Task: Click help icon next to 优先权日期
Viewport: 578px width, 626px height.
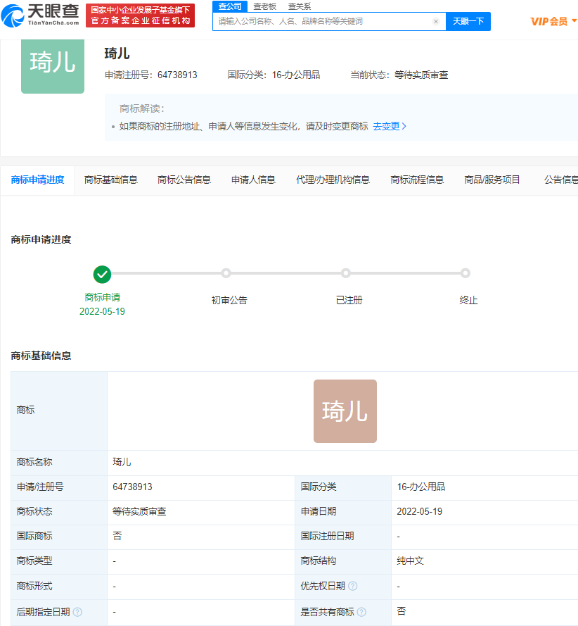Action: point(353,587)
